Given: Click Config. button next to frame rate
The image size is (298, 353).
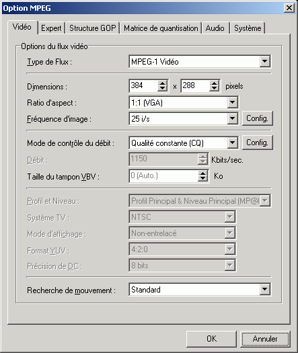Looking at the screenshot, I should (x=257, y=118).
